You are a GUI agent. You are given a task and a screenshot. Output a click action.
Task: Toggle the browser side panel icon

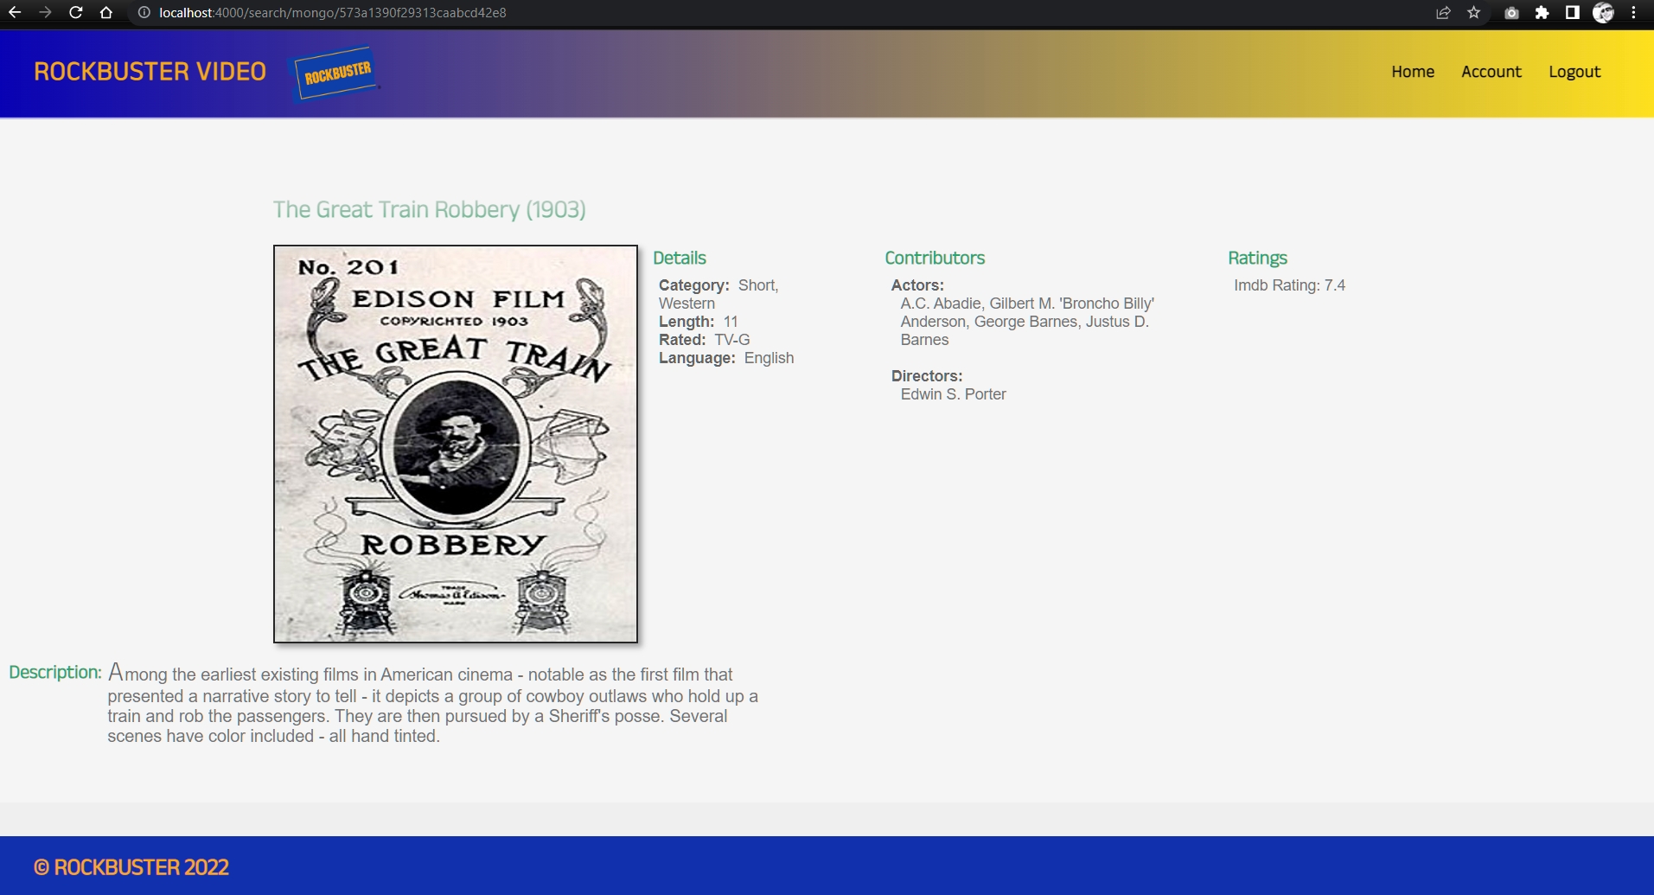(1573, 12)
